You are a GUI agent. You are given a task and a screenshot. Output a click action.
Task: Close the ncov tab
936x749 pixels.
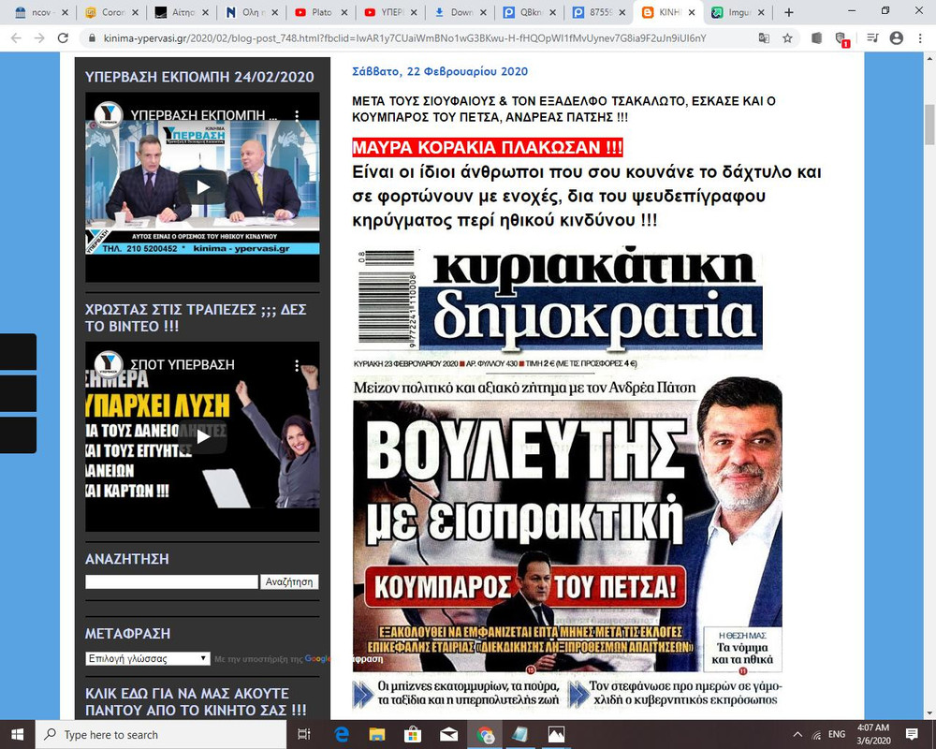pyautogui.click(x=65, y=12)
